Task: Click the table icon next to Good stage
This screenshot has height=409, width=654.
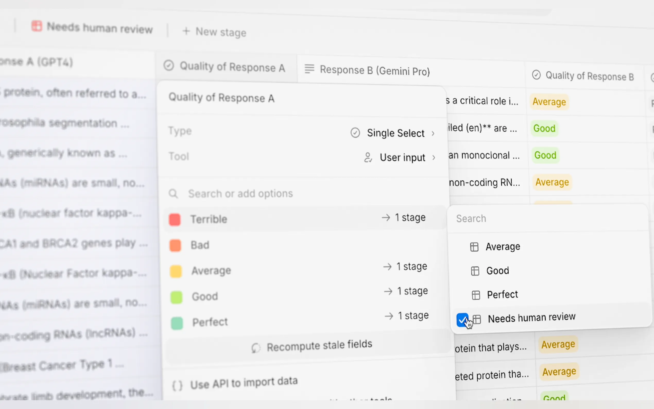Action: [475, 271]
